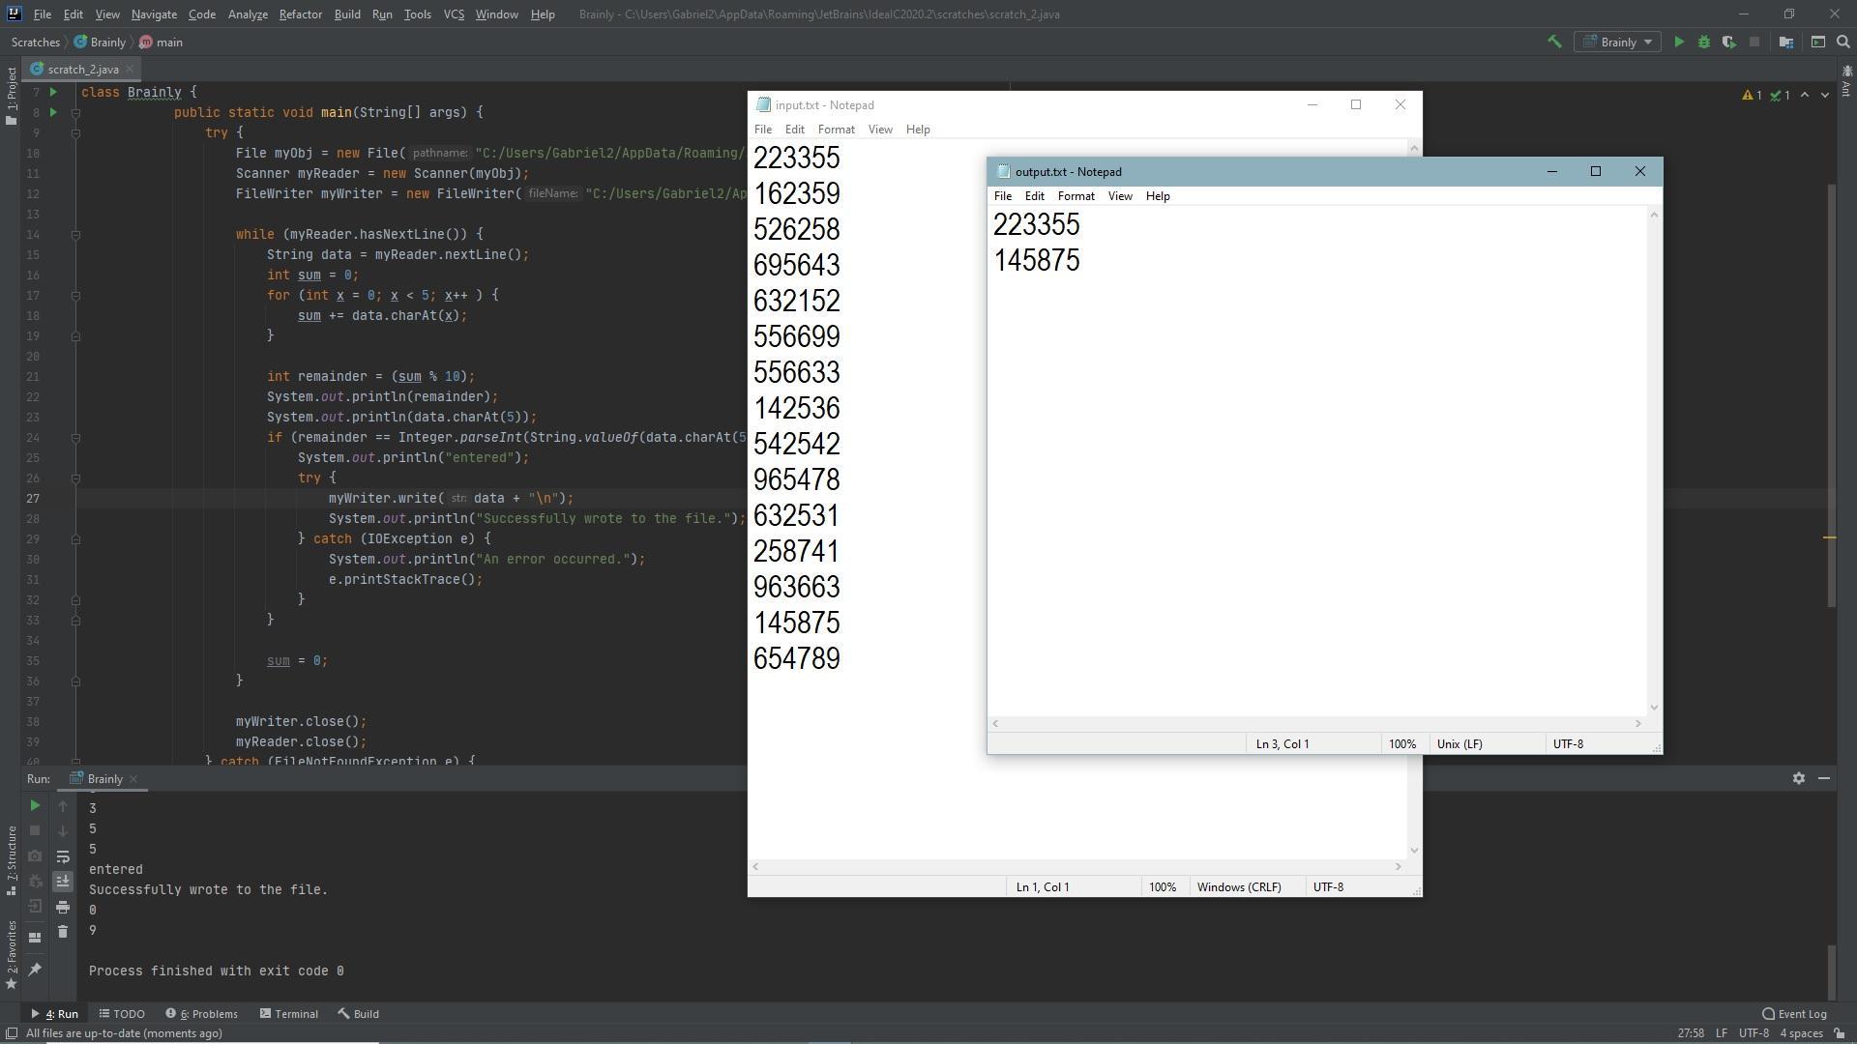Viewport: 1857px width, 1044px height.
Task: Start the Debug Brainly bug icon
Action: (1704, 42)
